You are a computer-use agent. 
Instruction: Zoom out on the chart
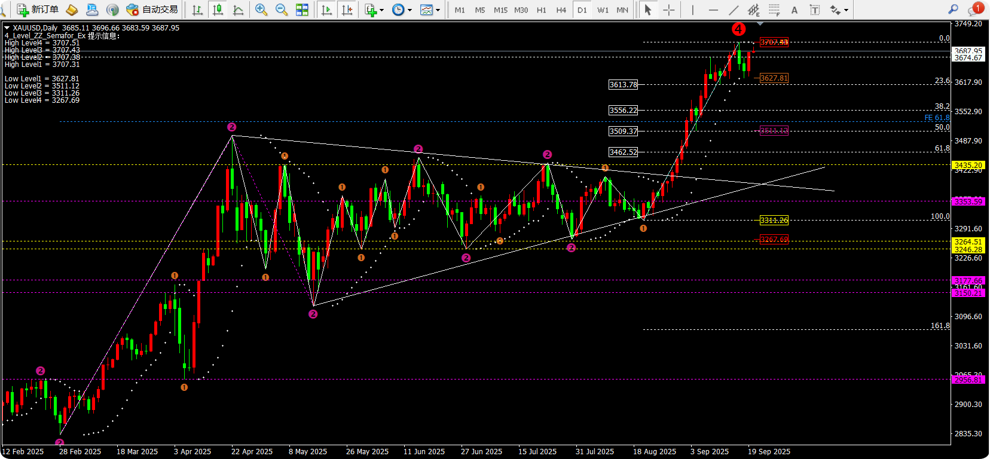pos(282,10)
